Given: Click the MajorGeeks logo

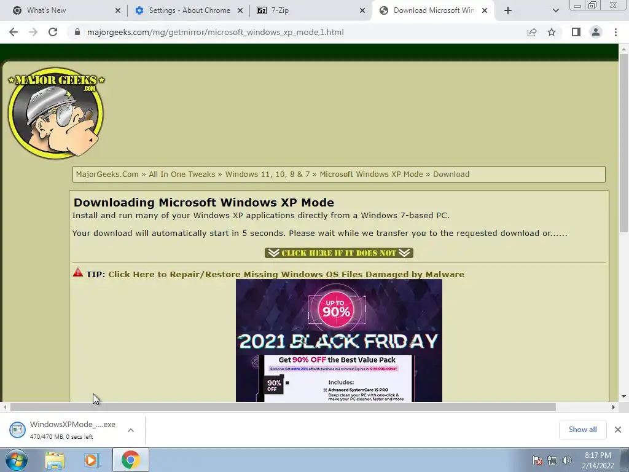Looking at the screenshot, I should 56,113.
